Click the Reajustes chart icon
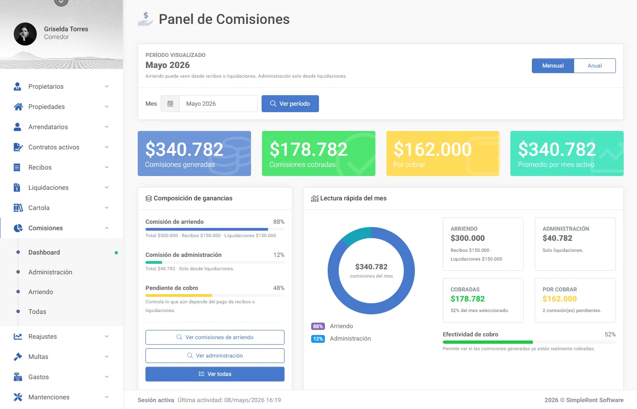This screenshot has height=409, width=637. pyautogui.click(x=18, y=336)
